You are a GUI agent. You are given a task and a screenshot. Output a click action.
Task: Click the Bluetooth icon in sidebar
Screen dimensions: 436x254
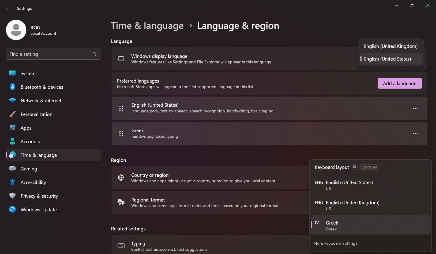point(13,87)
